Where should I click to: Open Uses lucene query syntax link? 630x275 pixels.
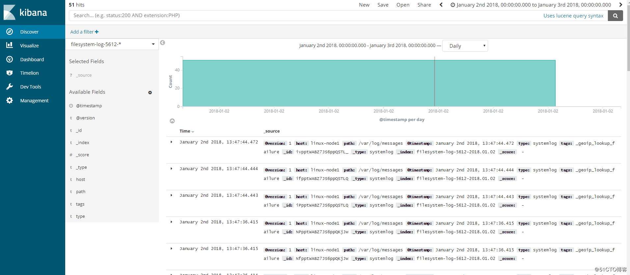[x=573, y=15]
